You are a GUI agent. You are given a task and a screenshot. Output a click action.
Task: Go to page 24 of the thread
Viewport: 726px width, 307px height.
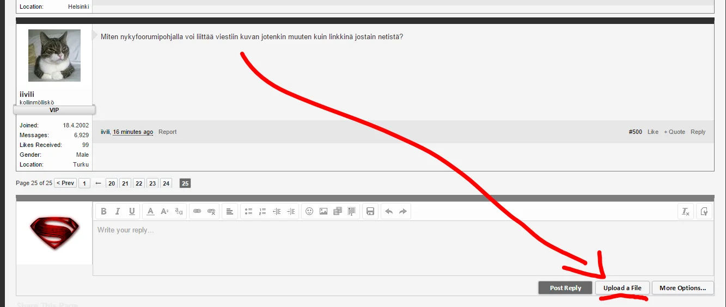[x=166, y=183]
